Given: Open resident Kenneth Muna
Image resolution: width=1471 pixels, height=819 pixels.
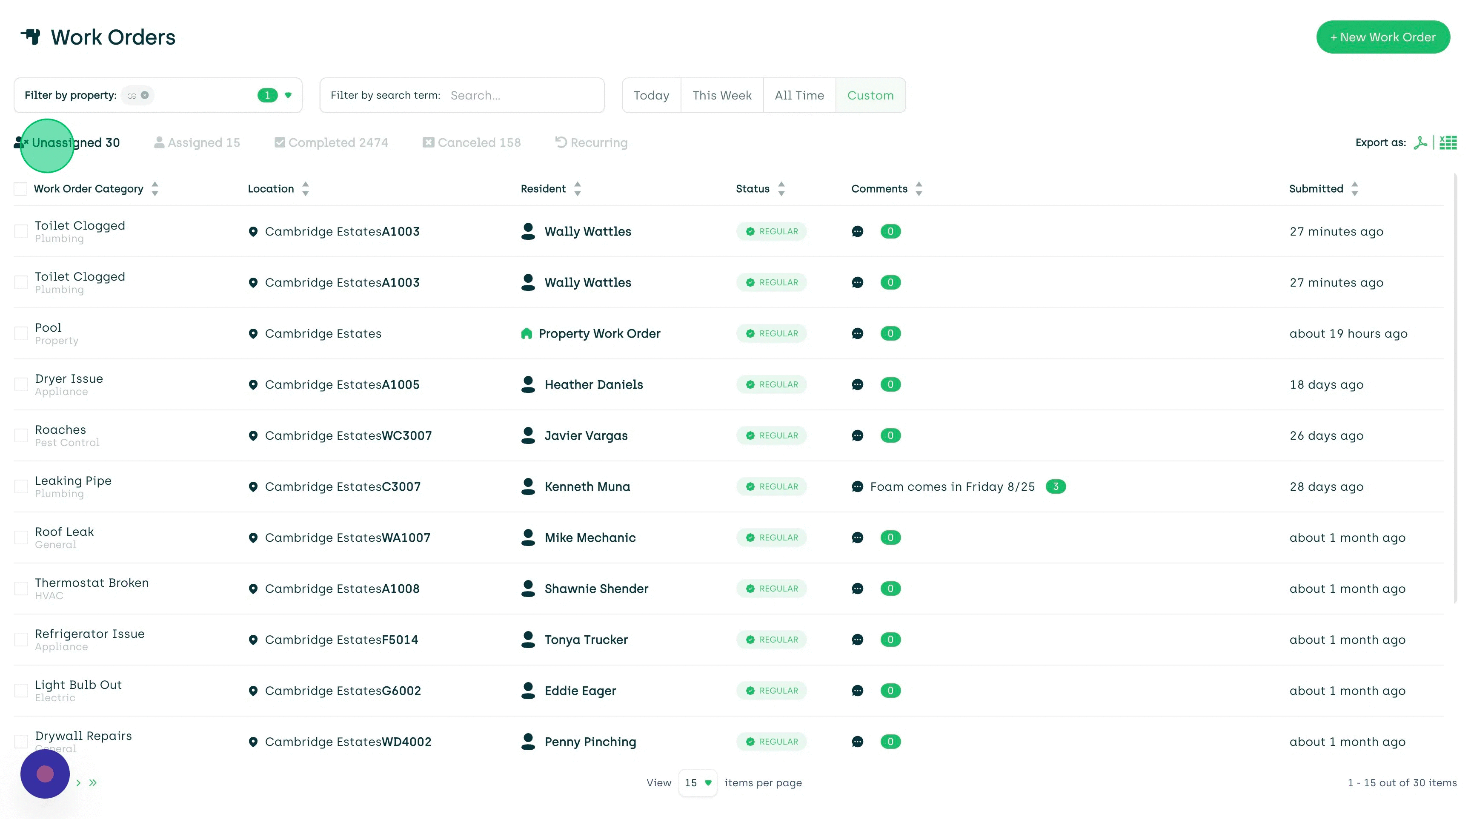Looking at the screenshot, I should coord(587,486).
